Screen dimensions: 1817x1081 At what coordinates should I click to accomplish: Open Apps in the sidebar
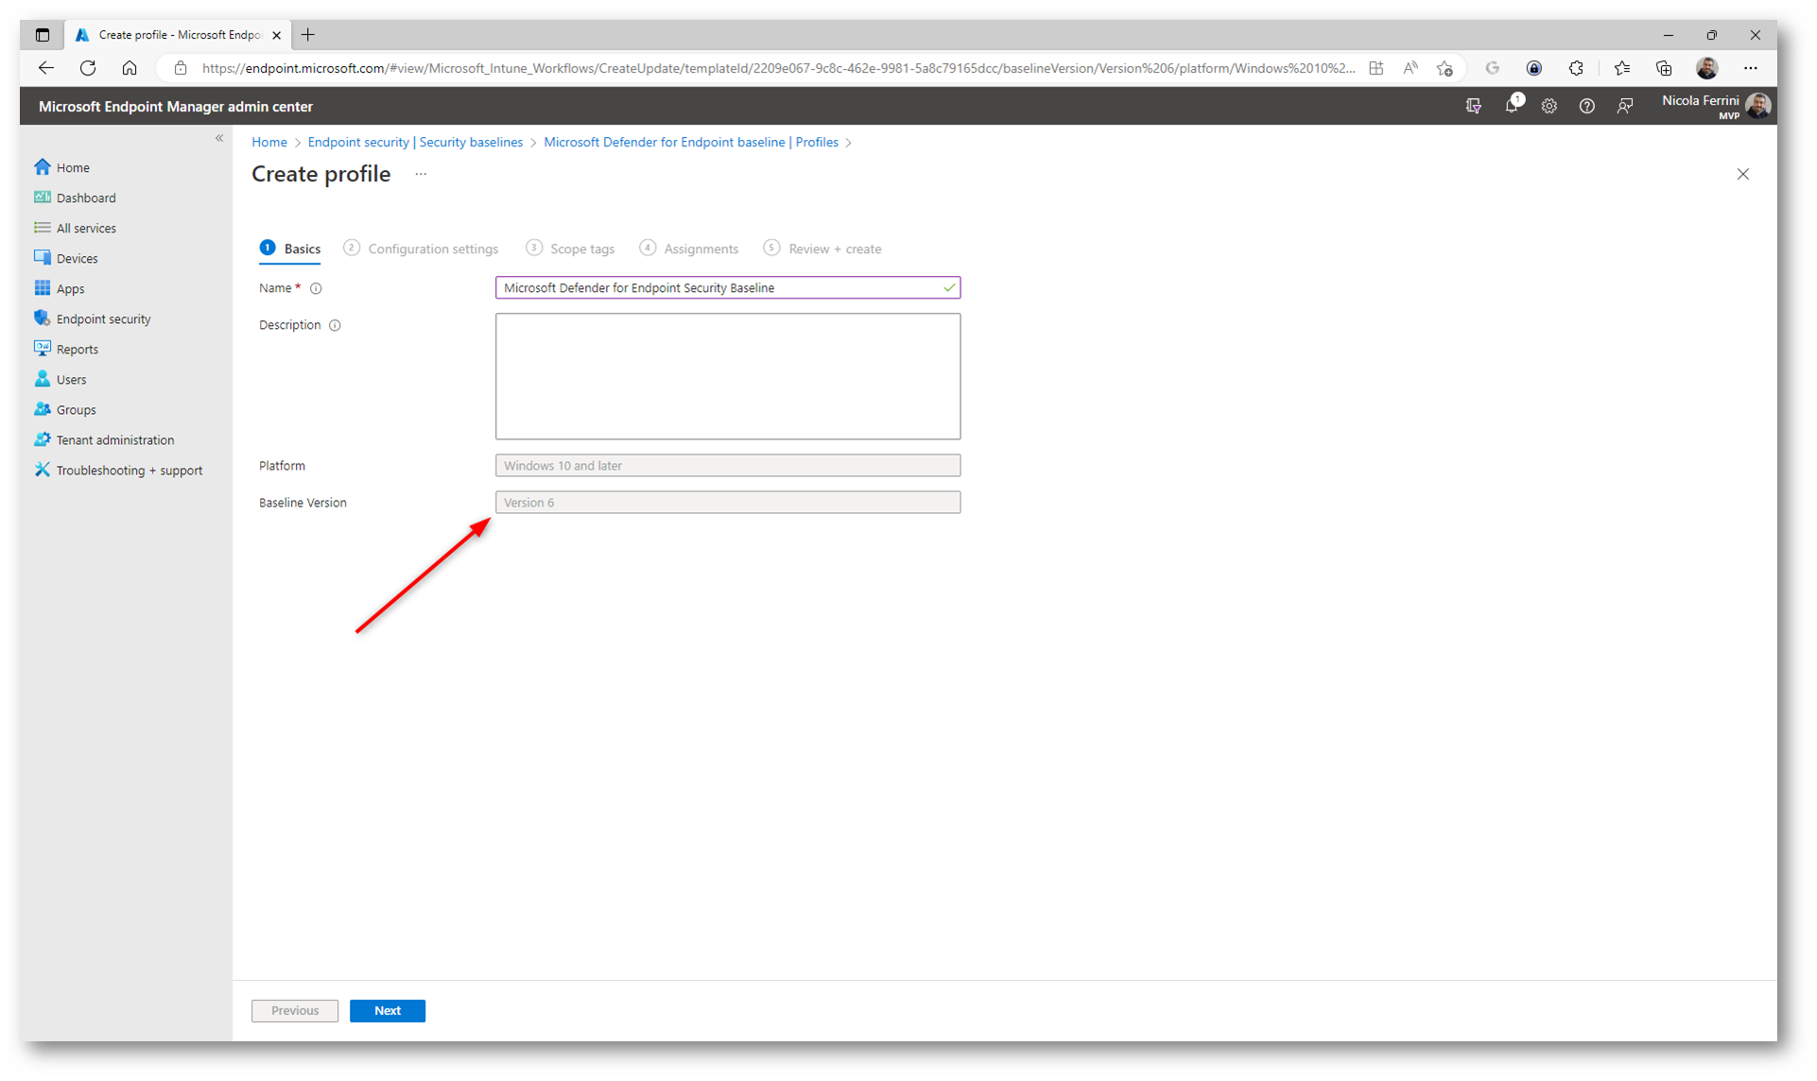click(60, 288)
